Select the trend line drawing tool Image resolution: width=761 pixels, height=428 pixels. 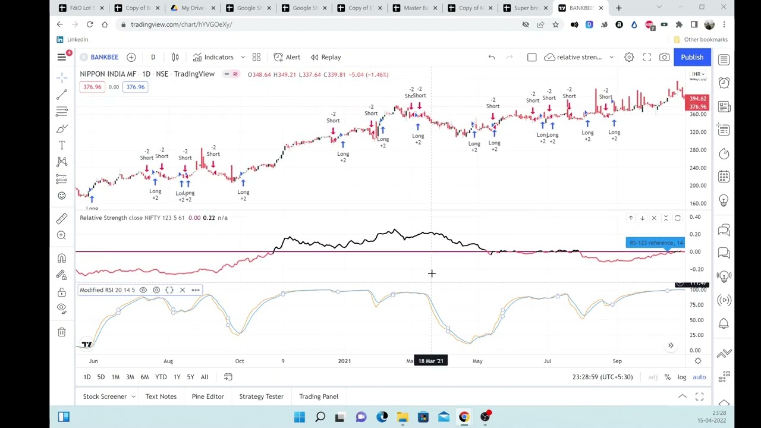click(62, 95)
